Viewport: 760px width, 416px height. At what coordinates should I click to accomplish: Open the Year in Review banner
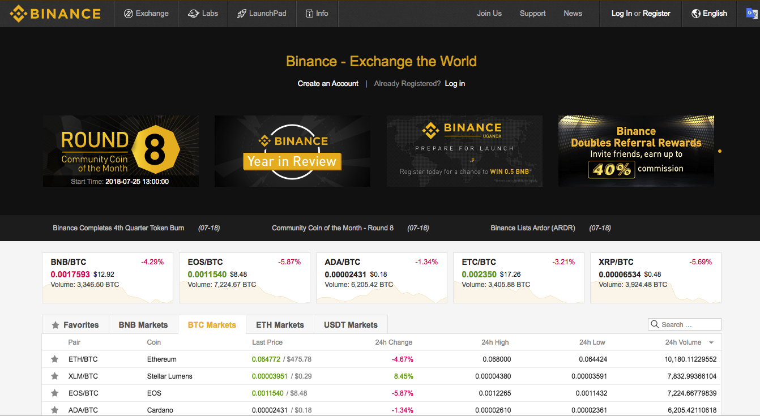click(x=292, y=151)
